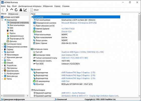Open the user management toolbar icon
Screen dimensions: 141x101
21,10
